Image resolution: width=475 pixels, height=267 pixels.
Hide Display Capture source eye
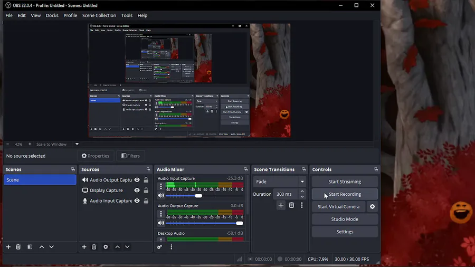(x=137, y=190)
